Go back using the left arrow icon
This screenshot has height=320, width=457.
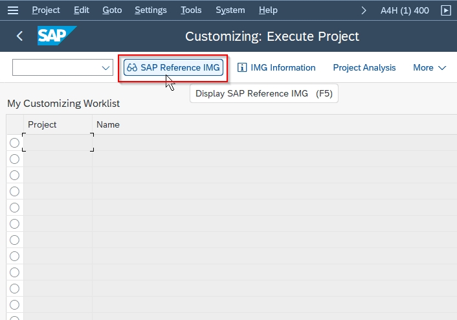click(x=19, y=36)
